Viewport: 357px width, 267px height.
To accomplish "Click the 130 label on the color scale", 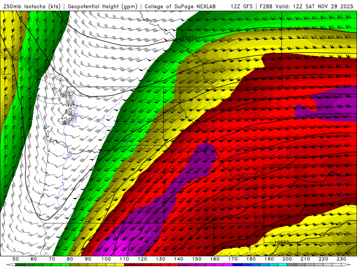I will pos(160,259).
